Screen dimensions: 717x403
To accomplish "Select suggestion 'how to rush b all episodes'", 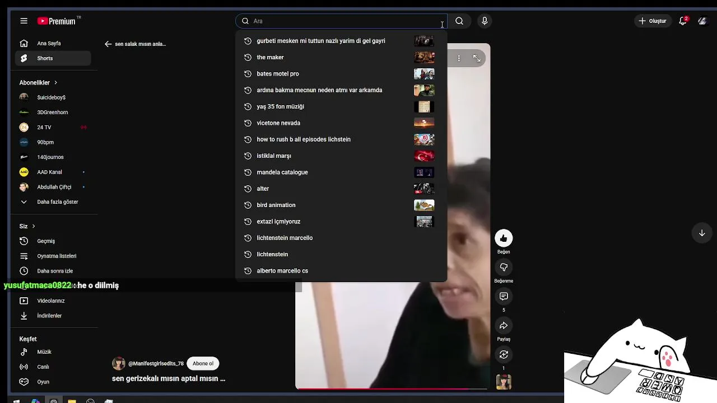I will click(341, 139).
